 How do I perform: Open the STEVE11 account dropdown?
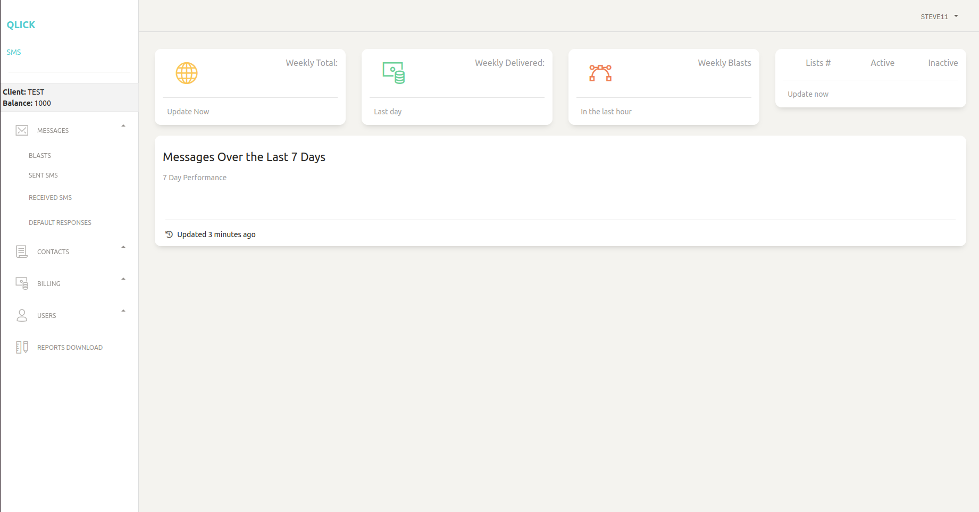[939, 17]
